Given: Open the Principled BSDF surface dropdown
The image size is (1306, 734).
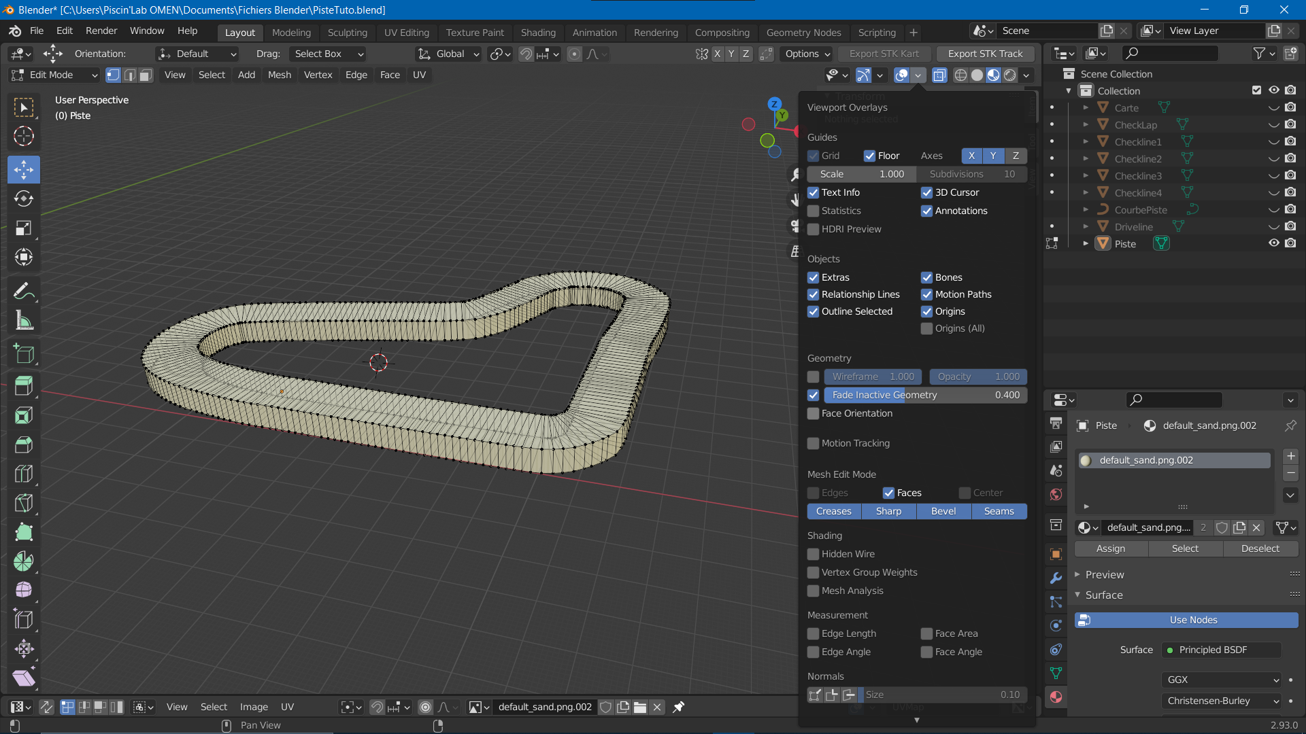Looking at the screenshot, I should point(1221,650).
